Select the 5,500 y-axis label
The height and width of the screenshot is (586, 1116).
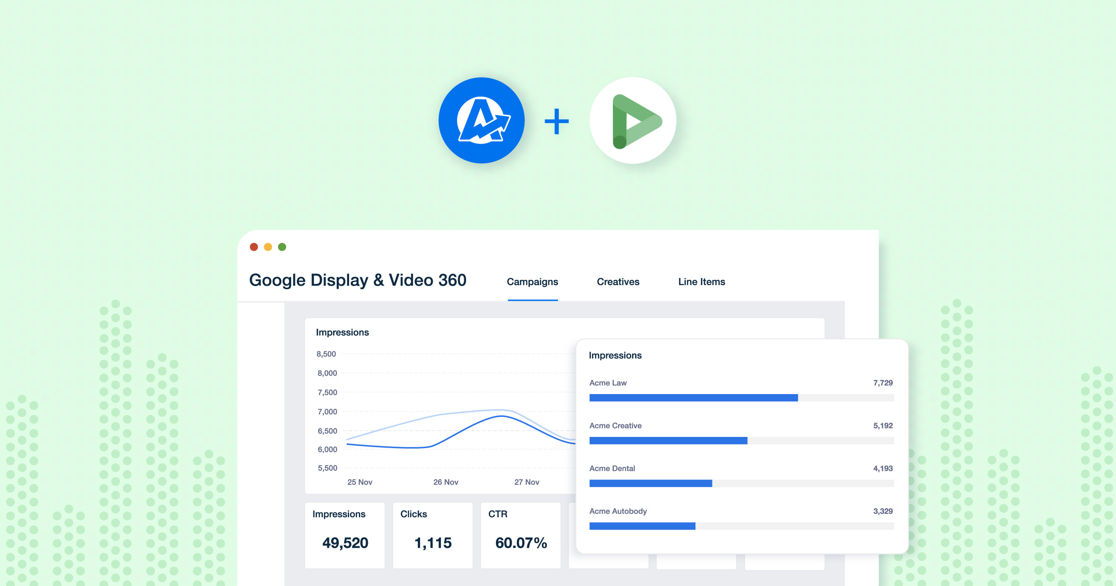327,468
